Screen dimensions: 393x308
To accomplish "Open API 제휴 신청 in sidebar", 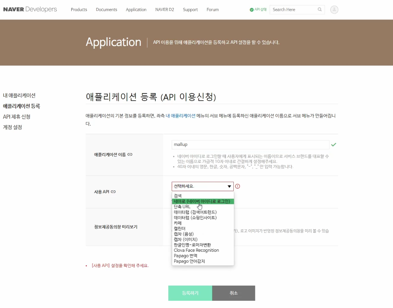I will [17, 117].
